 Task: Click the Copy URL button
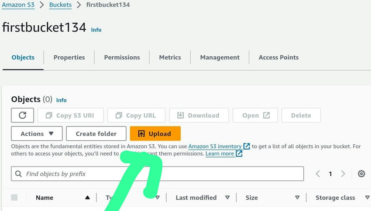[136, 115]
